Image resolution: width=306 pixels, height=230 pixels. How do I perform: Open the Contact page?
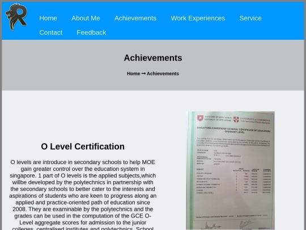pyautogui.click(x=51, y=32)
